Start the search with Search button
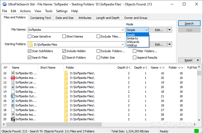 pos(189,24)
